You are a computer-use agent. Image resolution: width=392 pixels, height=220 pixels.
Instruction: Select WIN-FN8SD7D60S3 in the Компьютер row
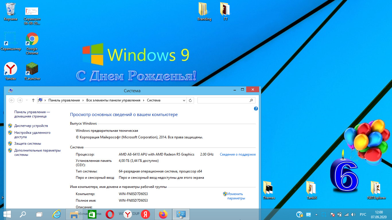click(x=133, y=194)
